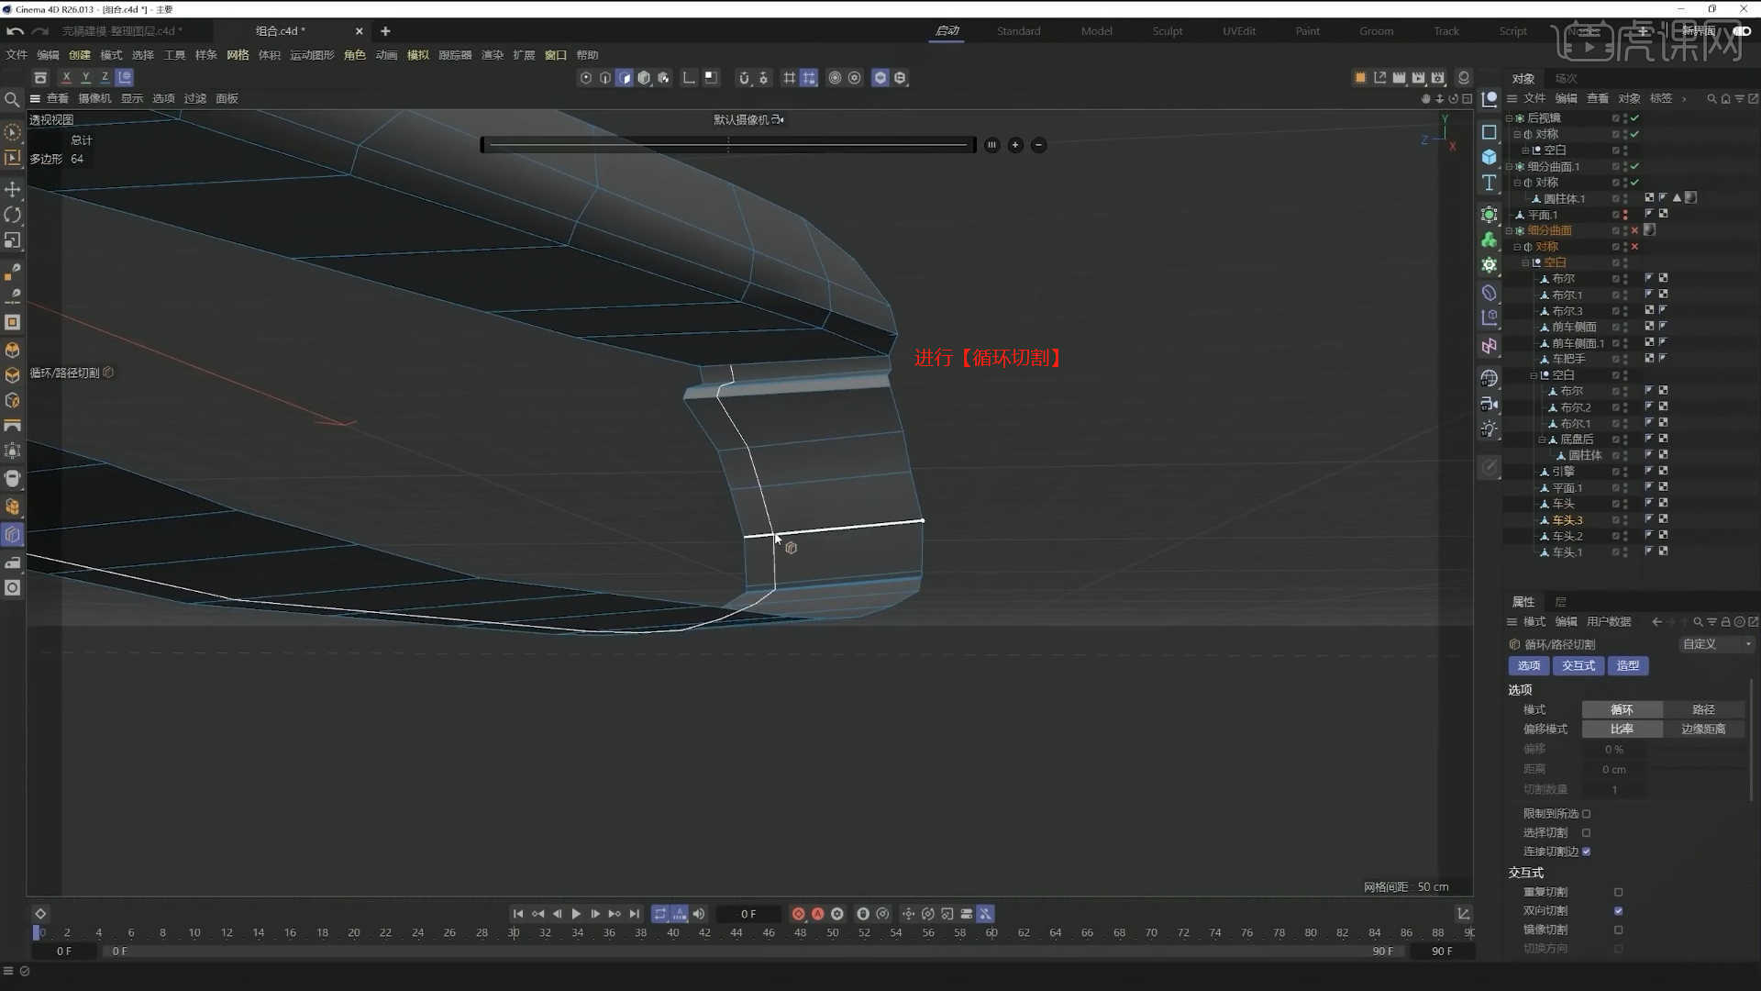Click the workplane grid icon in top toolbar
Viewport: 1761px width, 991px height.
(789, 78)
